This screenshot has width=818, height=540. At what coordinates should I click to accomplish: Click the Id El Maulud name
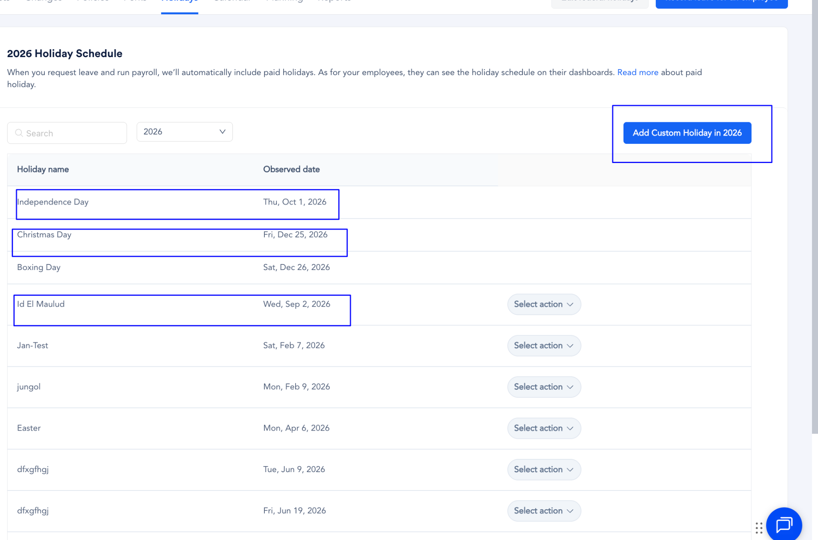pyautogui.click(x=41, y=304)
